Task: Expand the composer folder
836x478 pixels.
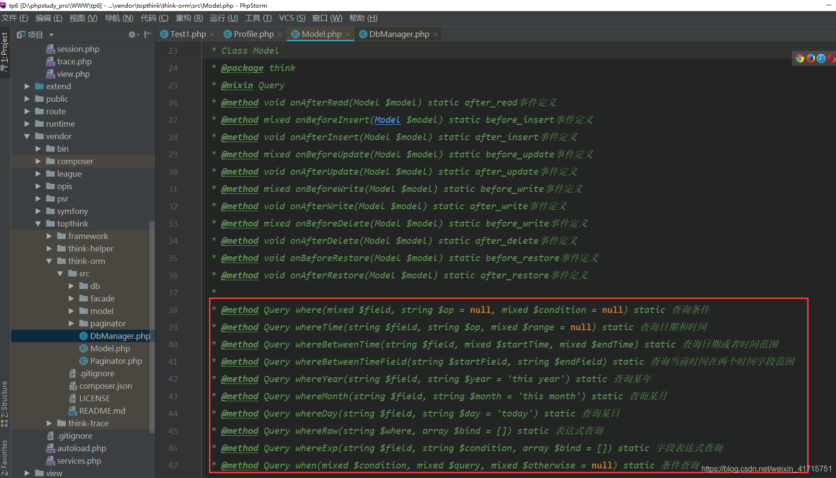Action: pyautogui.click(x=38, y=161)
